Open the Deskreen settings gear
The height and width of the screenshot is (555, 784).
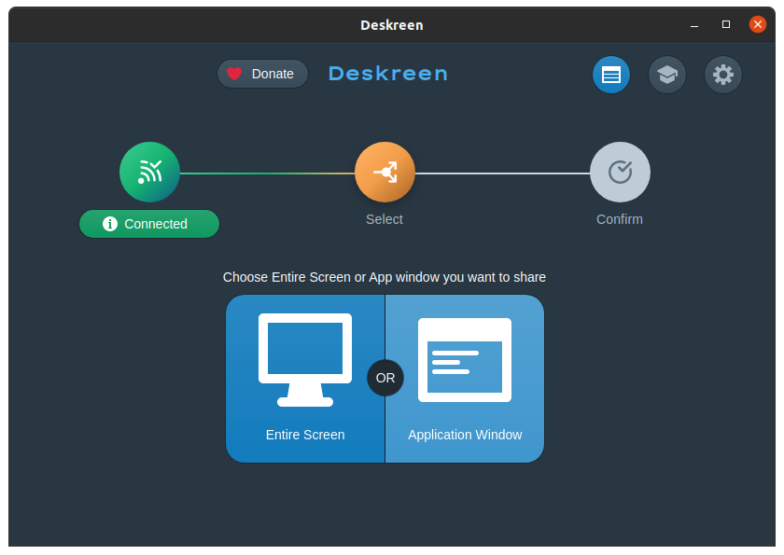pyautogui.click(x=723, y=74)
